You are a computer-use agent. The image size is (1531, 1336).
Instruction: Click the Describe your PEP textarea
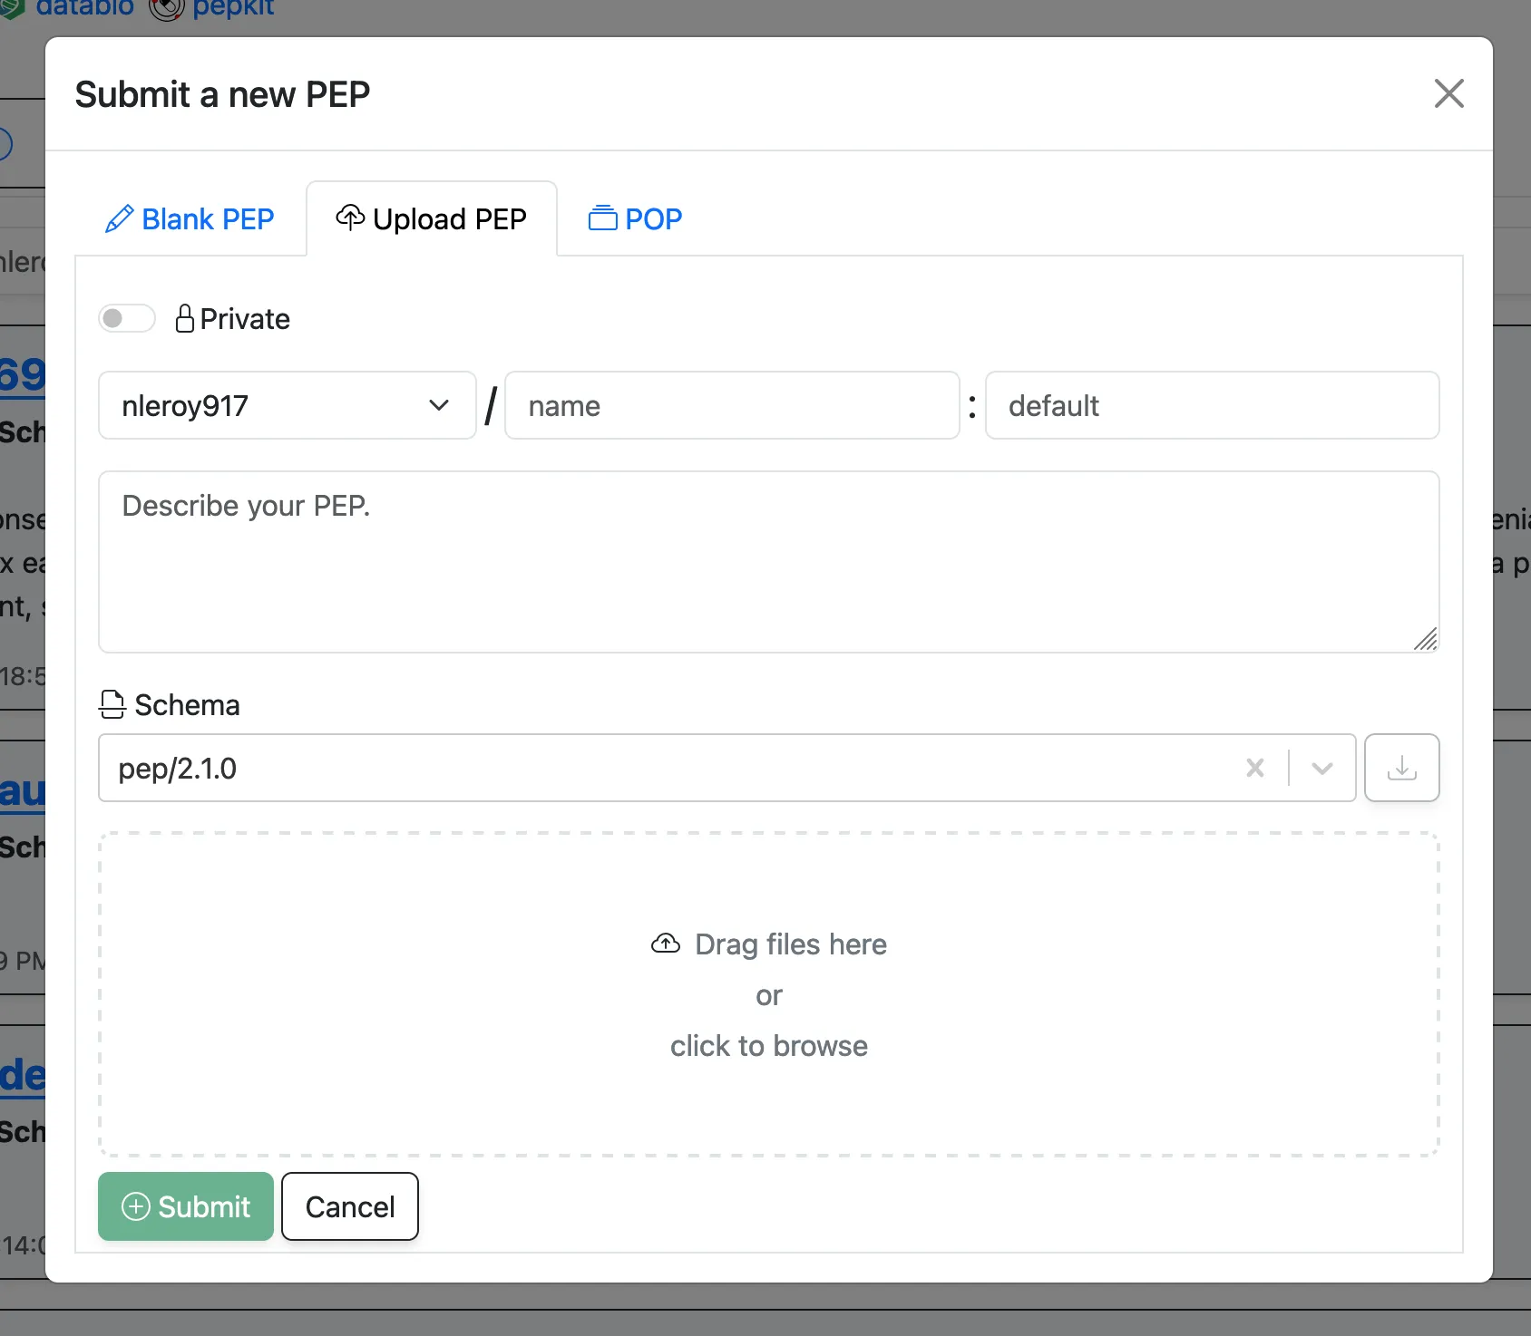tap(768, 562)
